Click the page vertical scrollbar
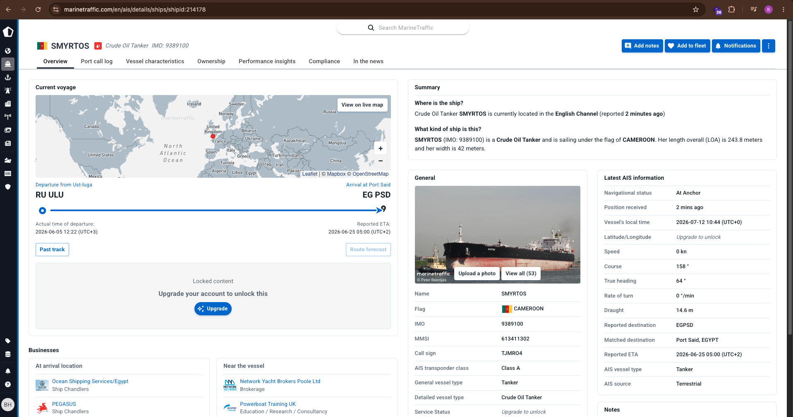This screenshot has width=793, height=417. (x=790, y=178)
